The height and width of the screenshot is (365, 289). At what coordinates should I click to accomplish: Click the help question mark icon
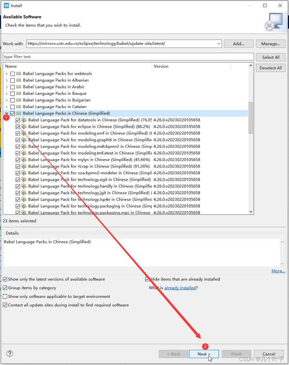[x=10, y=353]
